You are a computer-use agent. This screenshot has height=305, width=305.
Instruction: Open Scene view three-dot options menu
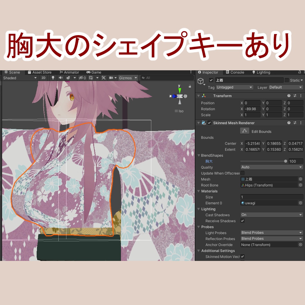pos(191,72)
